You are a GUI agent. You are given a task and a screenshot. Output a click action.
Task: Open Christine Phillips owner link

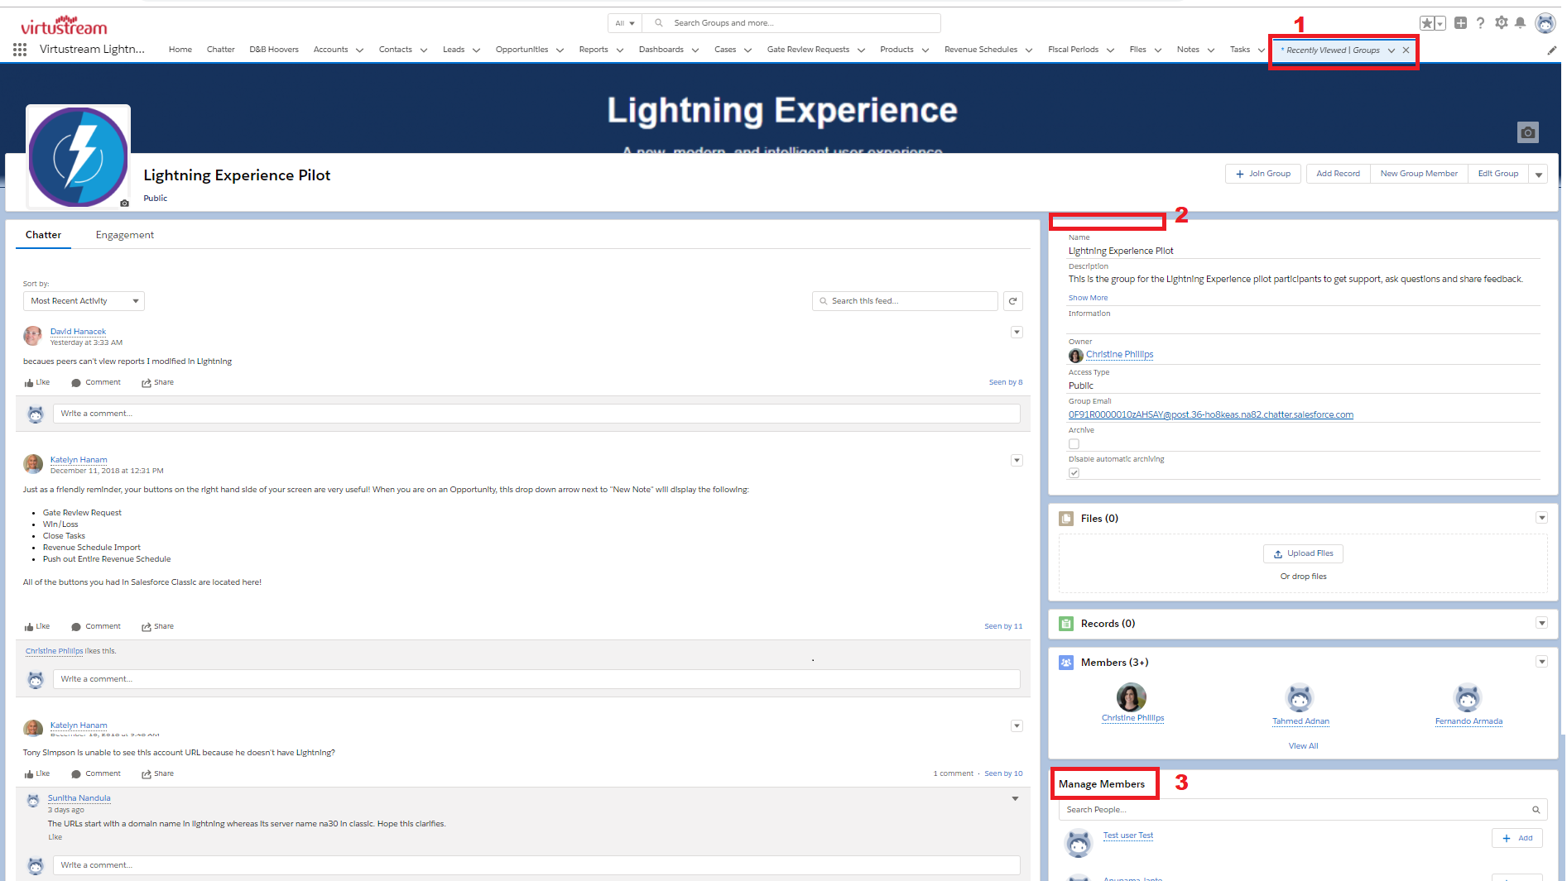[1119, 355]
